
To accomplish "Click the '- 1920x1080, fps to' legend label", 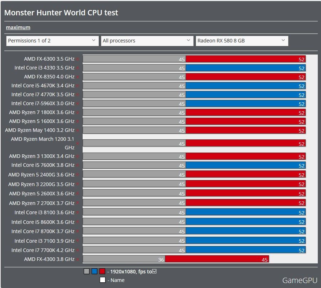I will 130,272.
